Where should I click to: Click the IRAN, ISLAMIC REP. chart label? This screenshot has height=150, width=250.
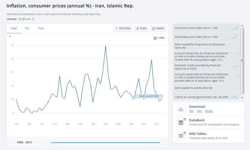click(x=149, y=96)
